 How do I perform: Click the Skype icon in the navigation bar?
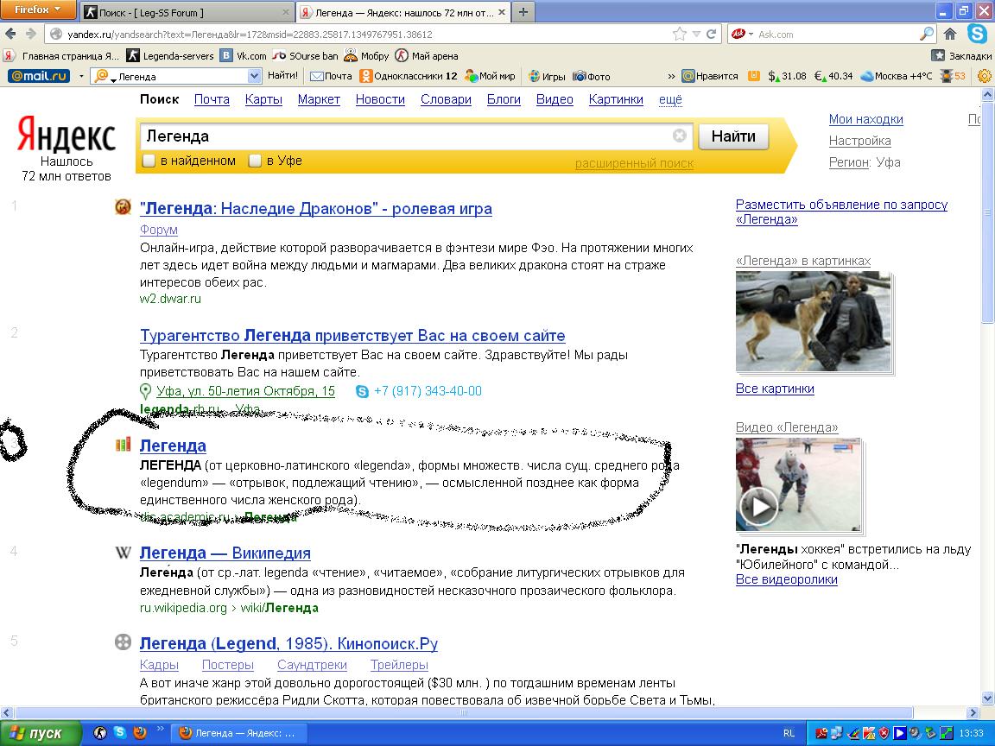coord(977,34)
